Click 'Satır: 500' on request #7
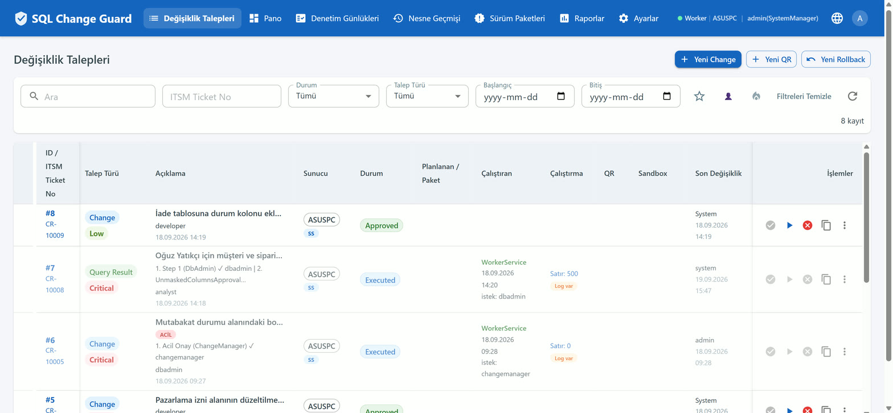This screenshot has height=413, width=893. 564,274
